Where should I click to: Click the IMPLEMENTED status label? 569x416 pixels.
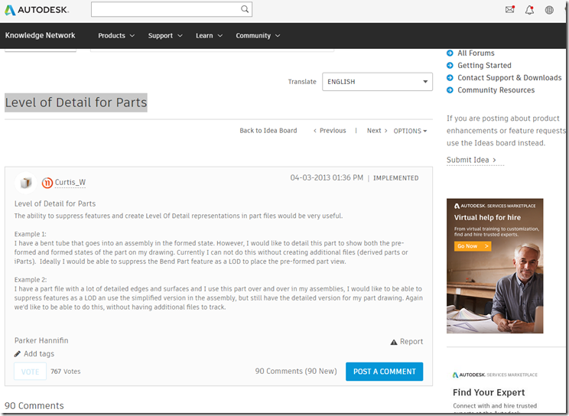click(x=396, y=178)
